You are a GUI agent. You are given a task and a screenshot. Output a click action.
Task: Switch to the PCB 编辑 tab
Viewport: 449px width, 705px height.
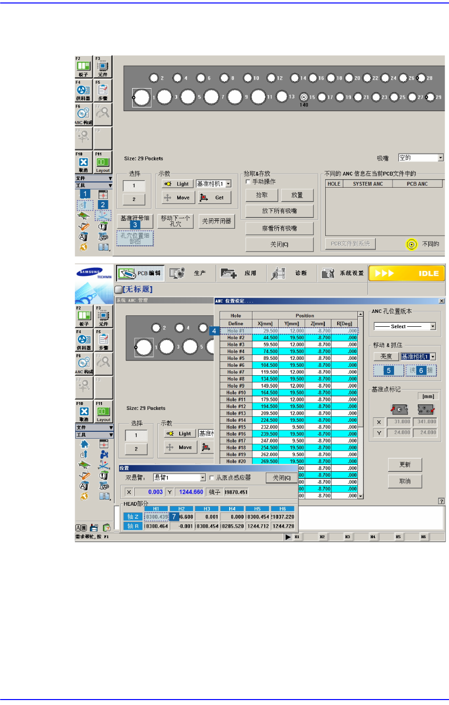141,273
